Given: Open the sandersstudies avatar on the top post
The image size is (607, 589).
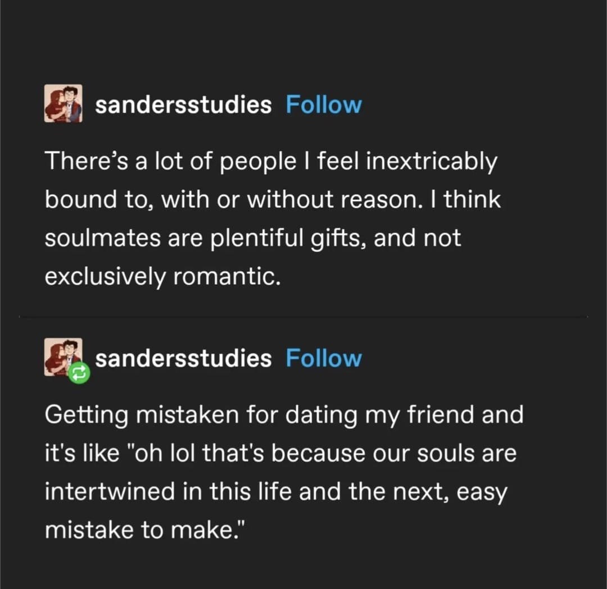Looking at the screenshot, I should (63, 103).
